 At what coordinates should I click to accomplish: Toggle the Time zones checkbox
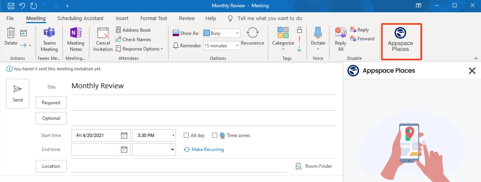(x=215, y=135)
